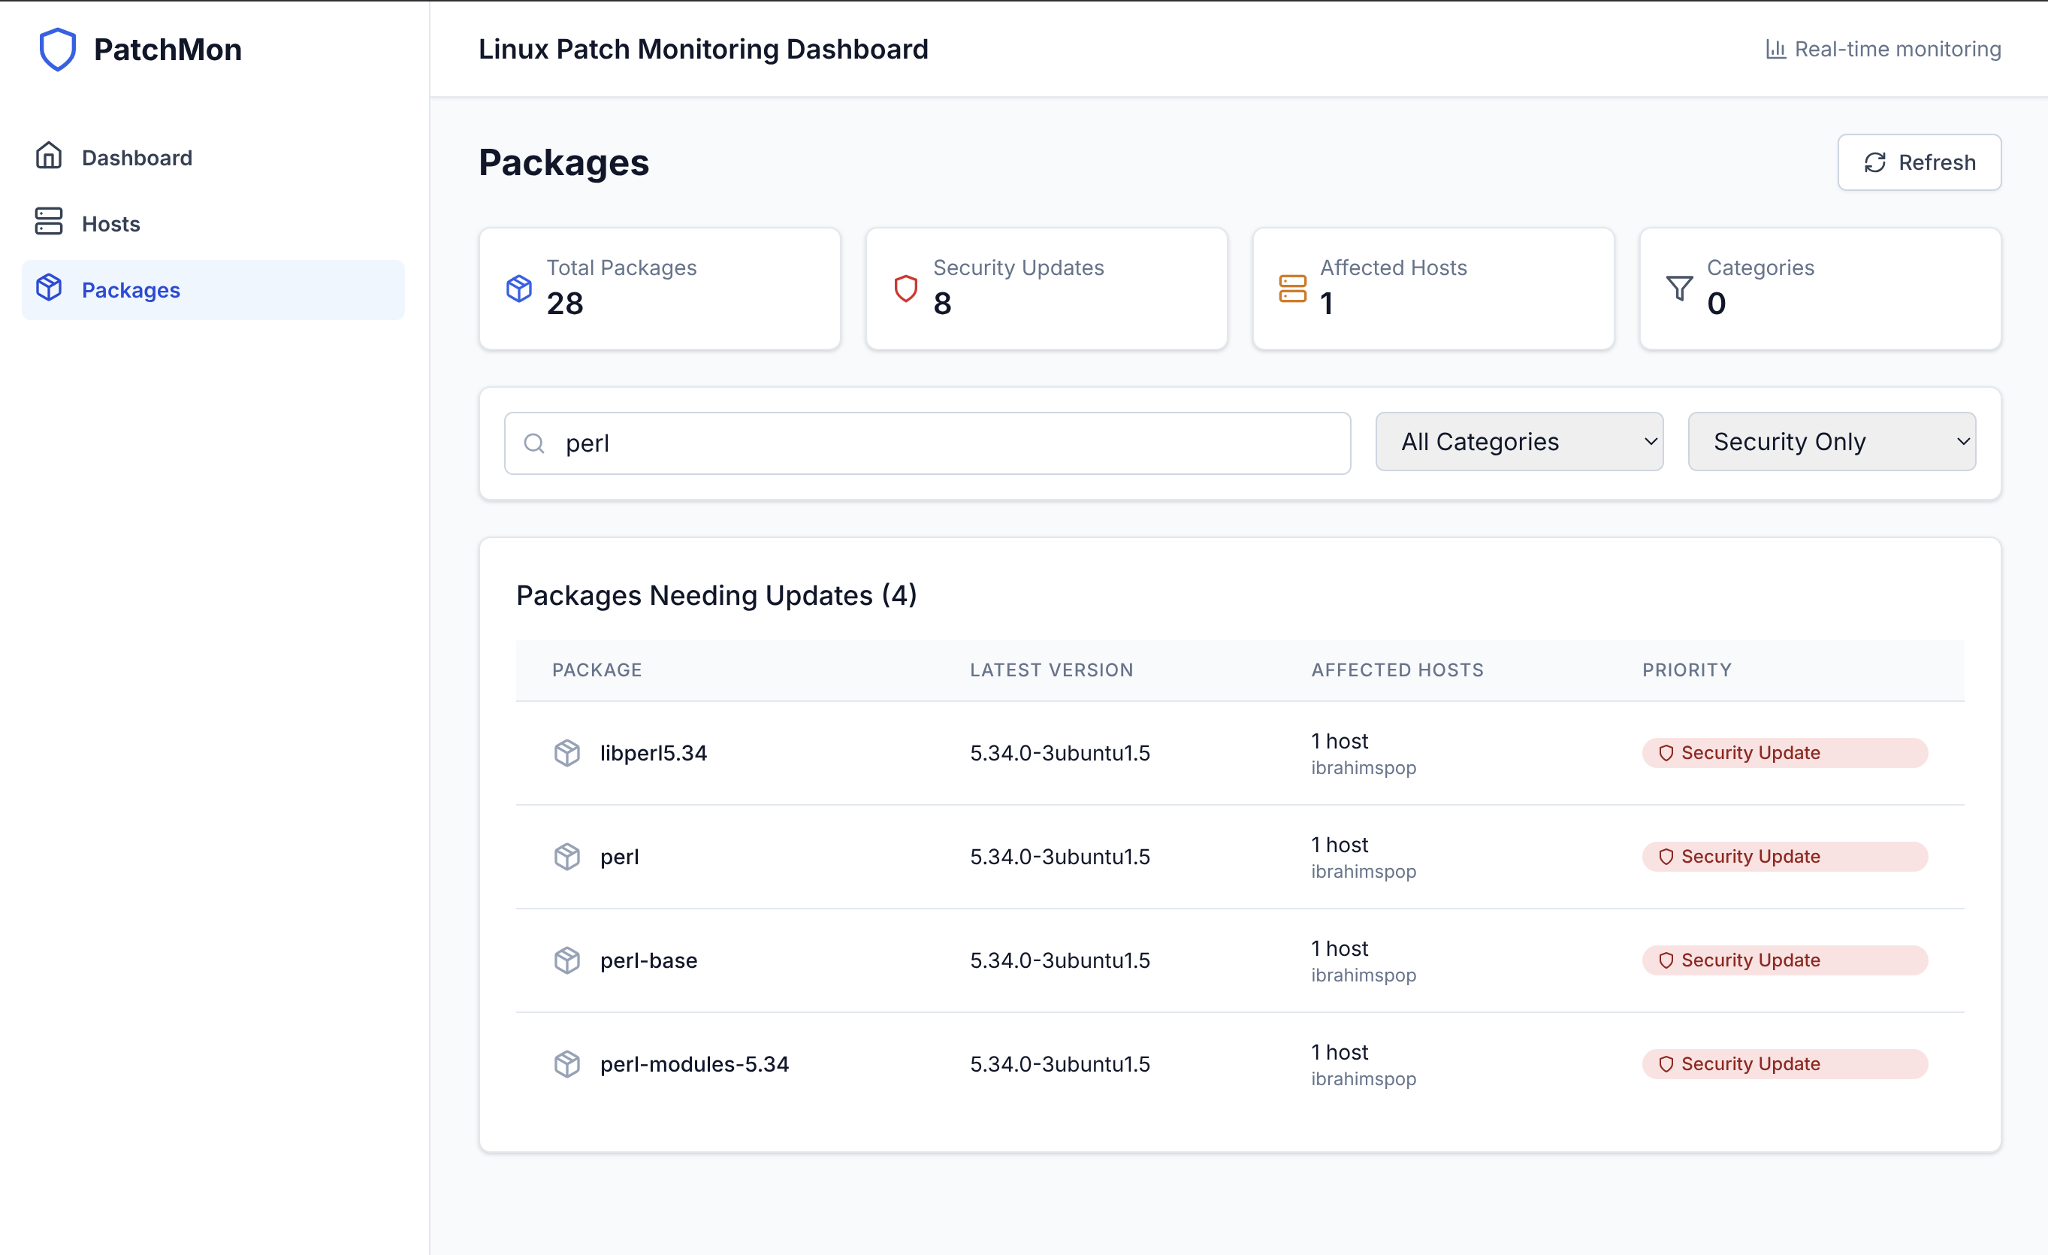This screenshot has height=1255, width=2048.
Task: Click the Categories funnel icon
Action: tap(1679, 289)
